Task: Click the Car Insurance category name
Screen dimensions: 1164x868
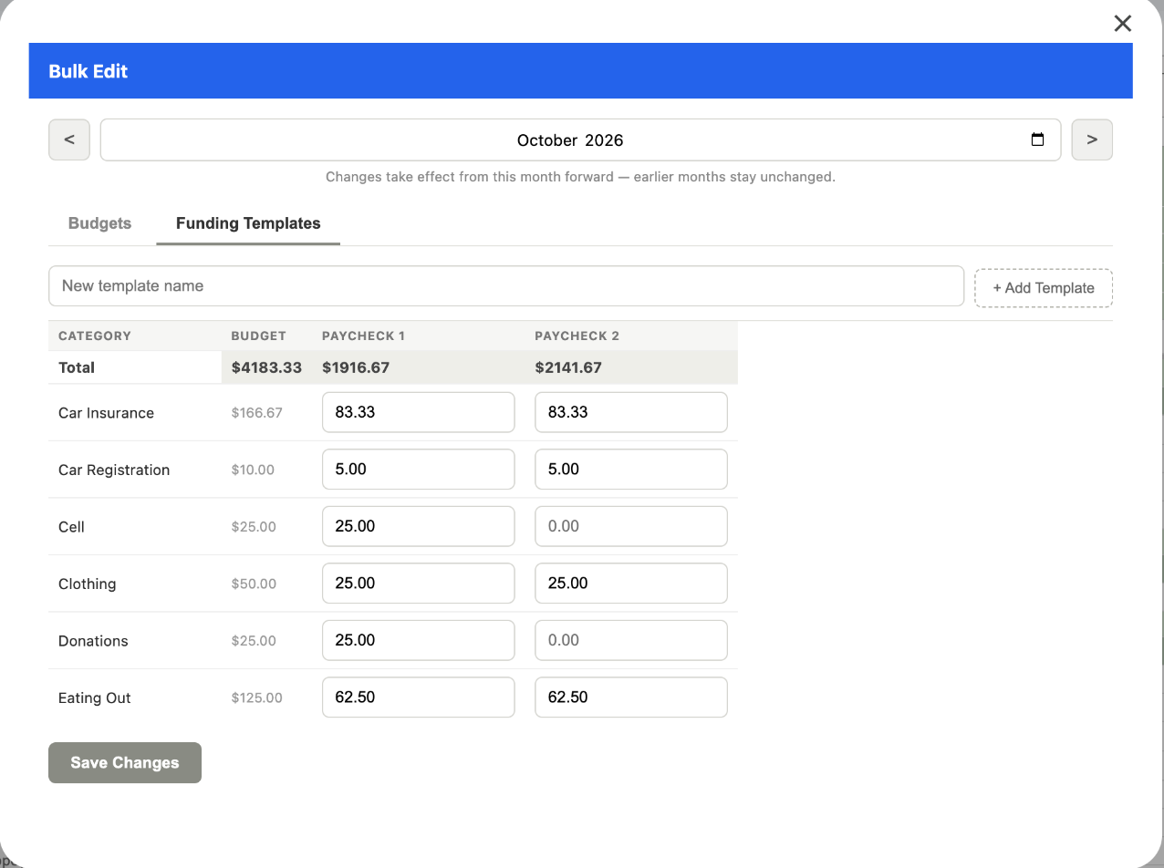Action: point(106,413)
